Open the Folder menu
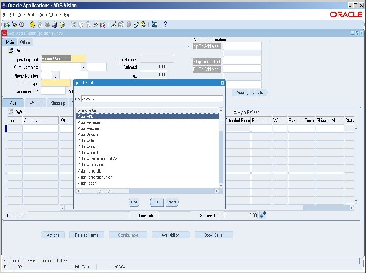This screenshot has height=274, width=366. click(32, 15)
